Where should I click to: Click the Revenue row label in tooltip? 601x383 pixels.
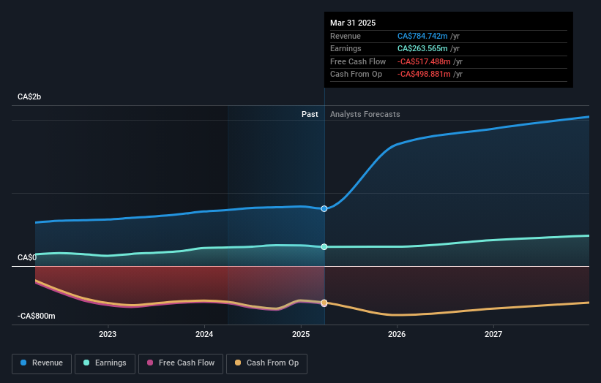(346, 36)
